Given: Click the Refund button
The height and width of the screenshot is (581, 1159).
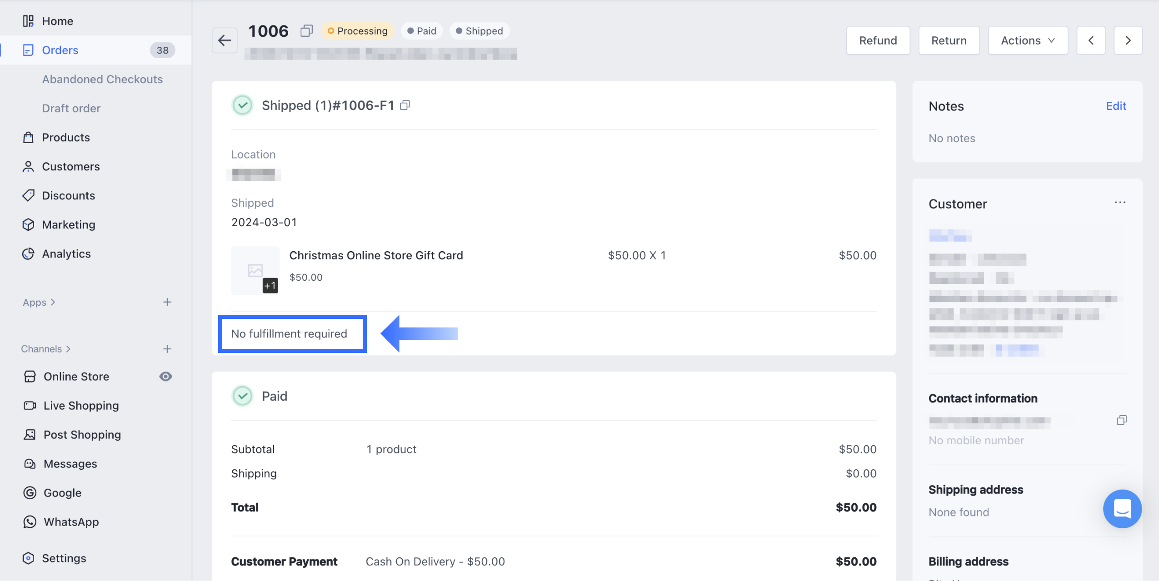Looking at the screenshot, I should point(878,40).
